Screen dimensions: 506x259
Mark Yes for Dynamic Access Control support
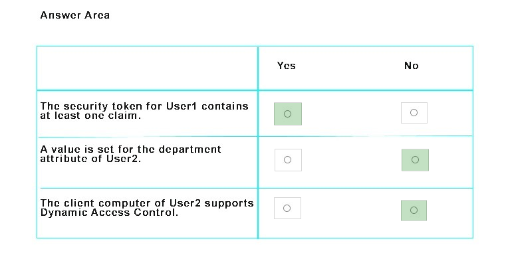point(287,208)
